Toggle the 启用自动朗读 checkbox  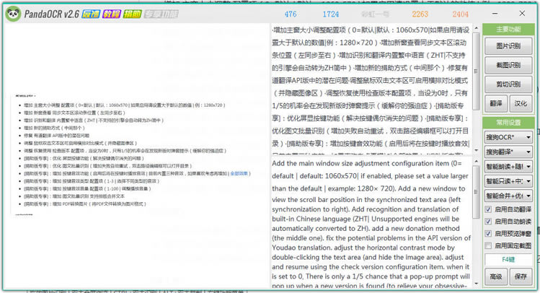tap(488, 222)
